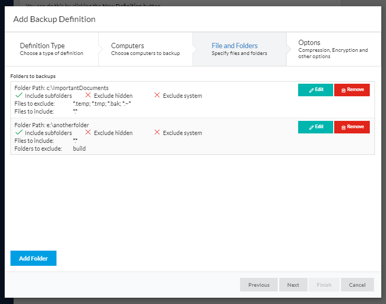
Task: Toggle Exclude hidden for c:\ImportantDocuments
Action: pyautogui.click(x=88, y=96)
